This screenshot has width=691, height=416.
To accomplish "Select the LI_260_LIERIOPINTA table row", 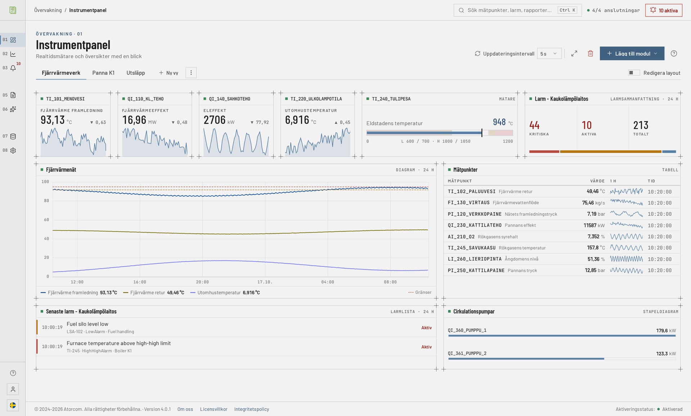I will click(562, 259).
